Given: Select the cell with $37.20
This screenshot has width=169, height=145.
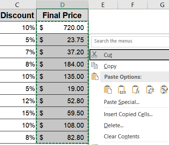Looking at the screenshot, I should click(x=62, y=52).
